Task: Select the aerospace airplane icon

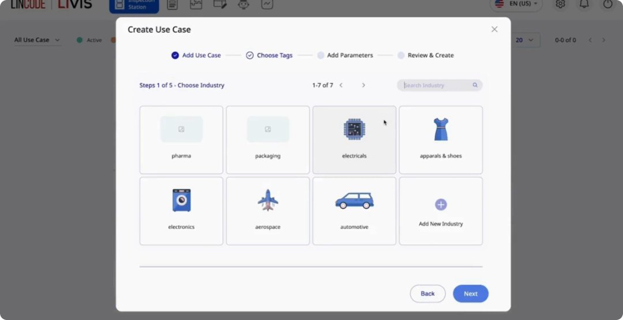Action: (x=268, y=200)
